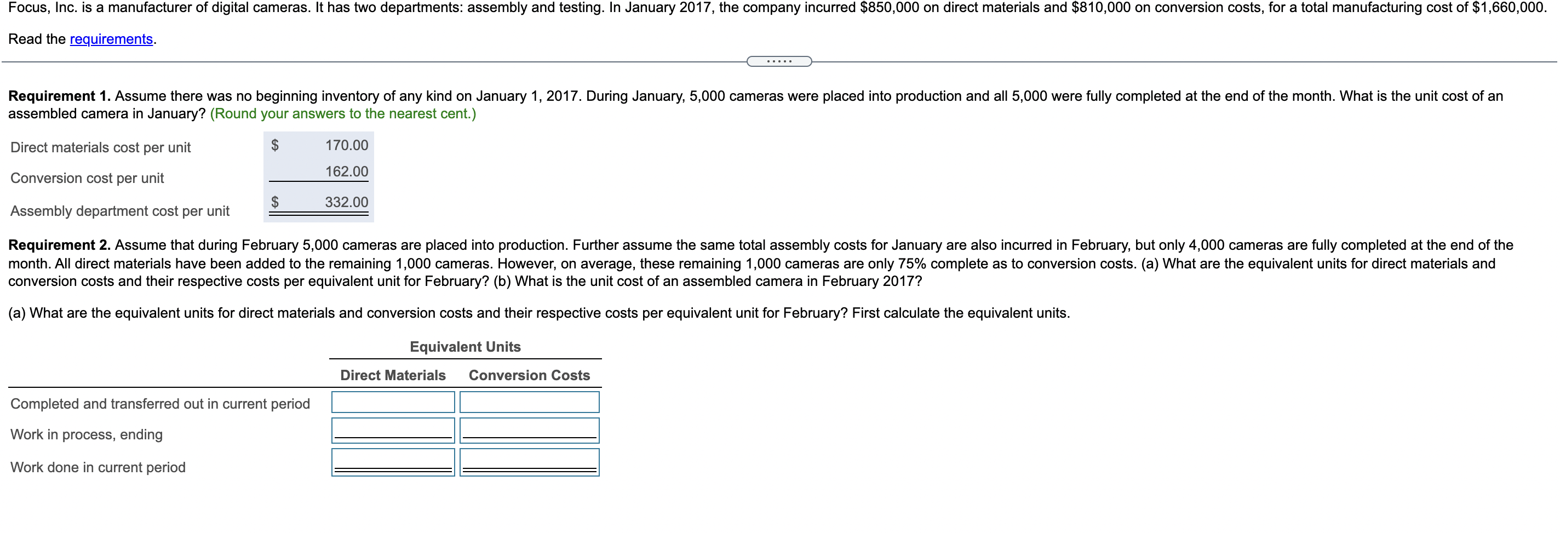
Task: Select the 170.00 direct materials cost value
Action: [346, 145]
